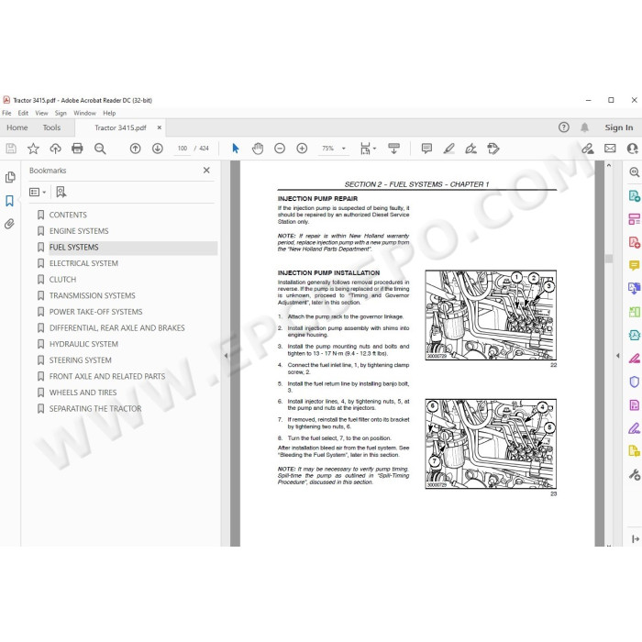Activate the hand pan tool
The image size is (642, 642).
(x=258, y=149)
